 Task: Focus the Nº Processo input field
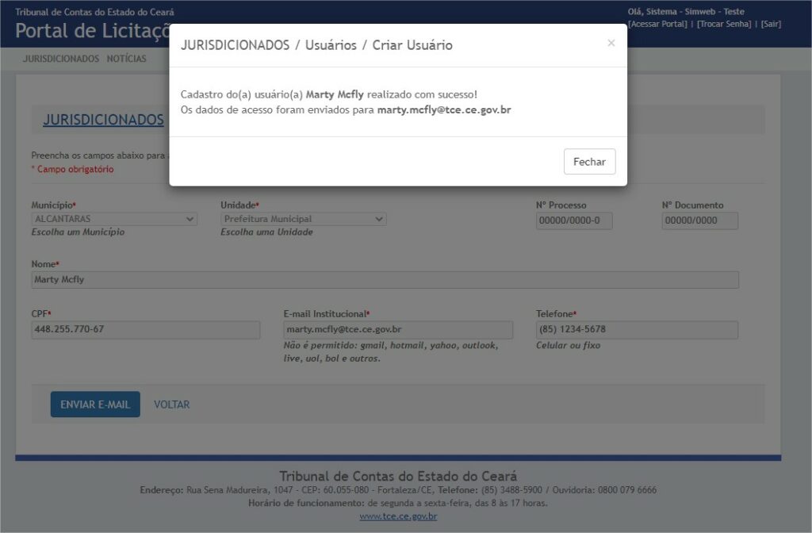pyautogui.click(x=574, y=220)
